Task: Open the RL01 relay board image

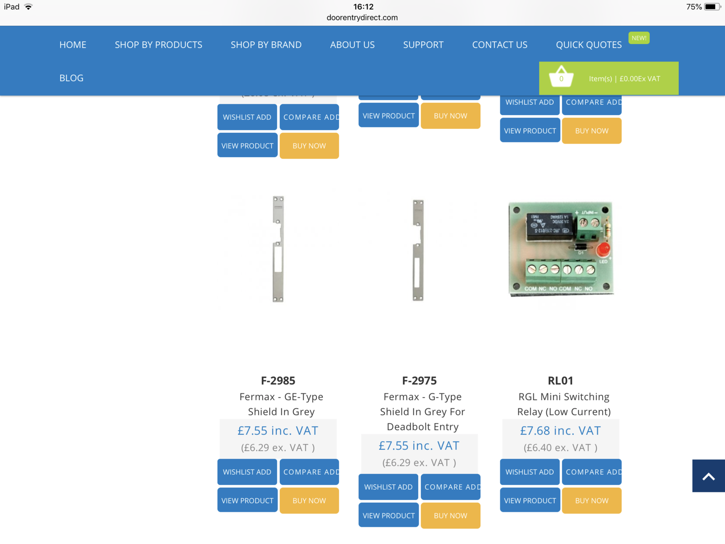Action: pos(561,249)
